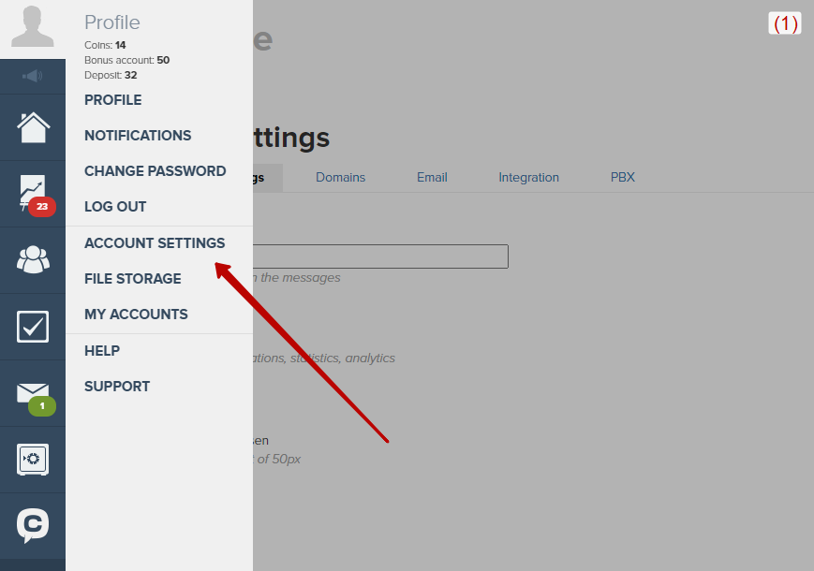
Task: Open the mail envelope icon
Action: tap(35, 399)
